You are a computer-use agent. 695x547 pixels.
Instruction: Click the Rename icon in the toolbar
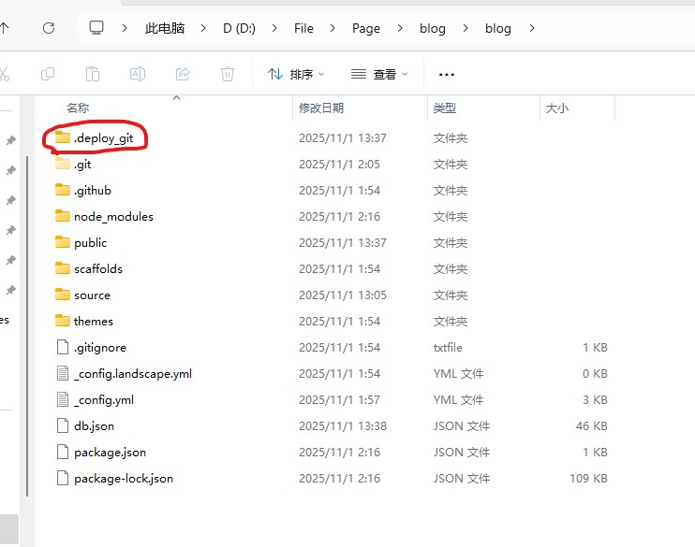(x=137, y=74)
